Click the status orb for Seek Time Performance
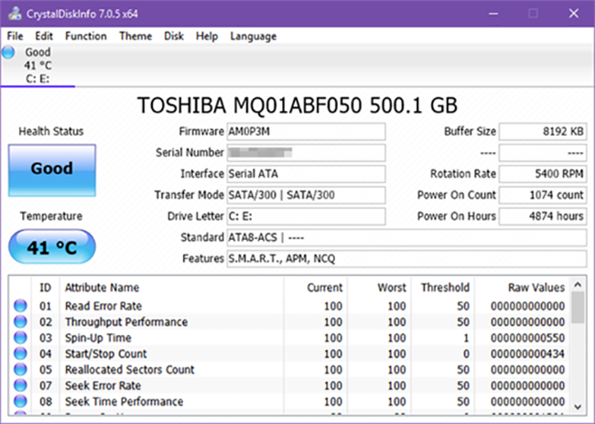The height and width of the screenshot is (424, 595). [x=20, y=401]
